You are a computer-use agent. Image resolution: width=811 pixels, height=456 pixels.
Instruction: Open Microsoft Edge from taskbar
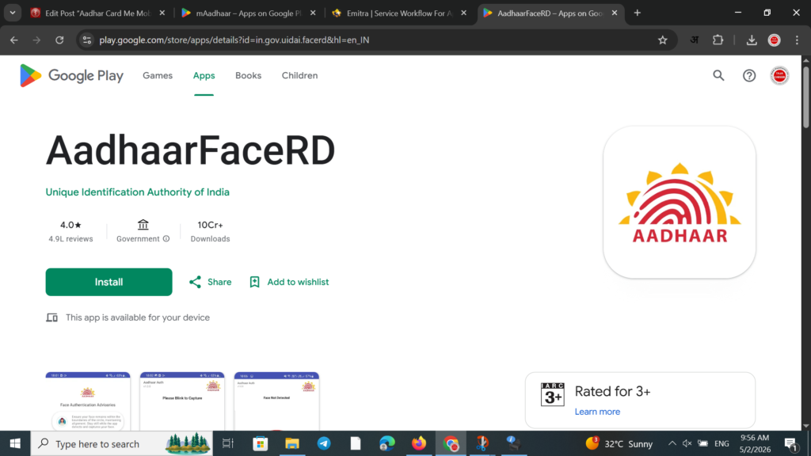click(386, 443)
